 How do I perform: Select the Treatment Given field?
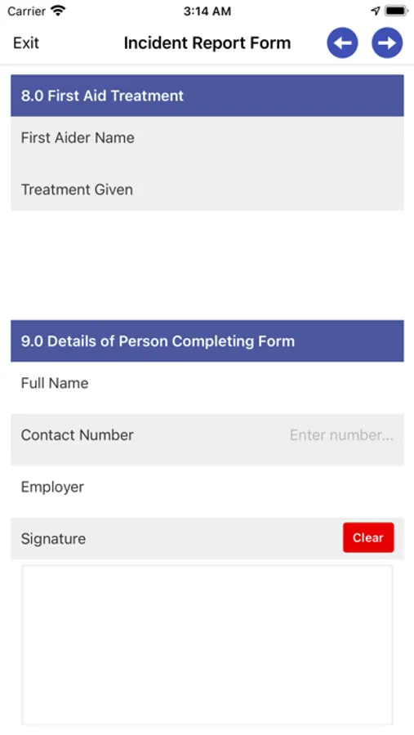coord(207,189)
